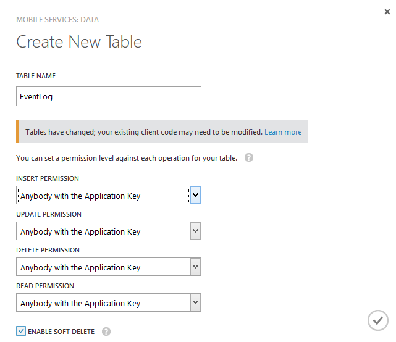Click the Delete Permission dropdown arrow
The height and width of the screenshot is (342, 396).
195,267
